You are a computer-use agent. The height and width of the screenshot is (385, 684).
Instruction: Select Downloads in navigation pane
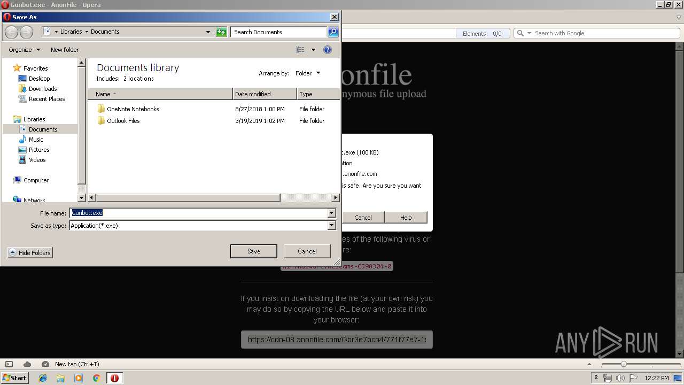pos(43,89)
